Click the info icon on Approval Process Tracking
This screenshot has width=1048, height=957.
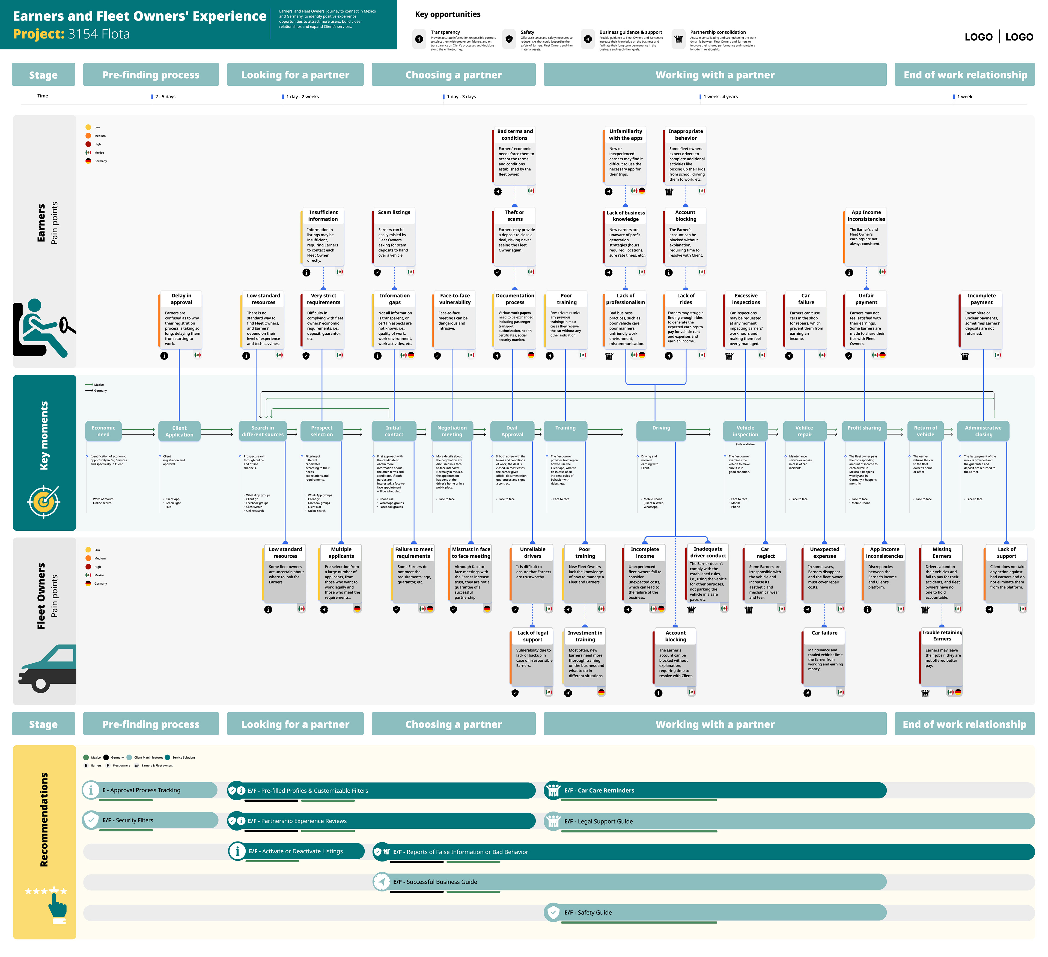(x=91, y=790)
